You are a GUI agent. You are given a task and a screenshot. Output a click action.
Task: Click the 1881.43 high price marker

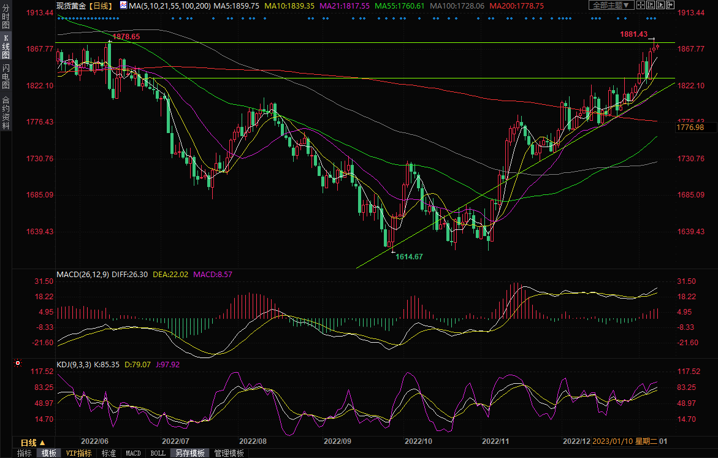point(633,34)
